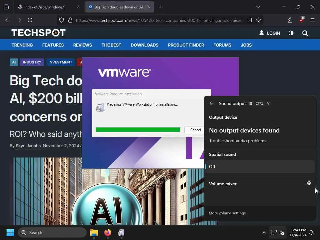320x240 pixels.
Task: Open THE BEST menu item
Action: click(x=112, y=45)
